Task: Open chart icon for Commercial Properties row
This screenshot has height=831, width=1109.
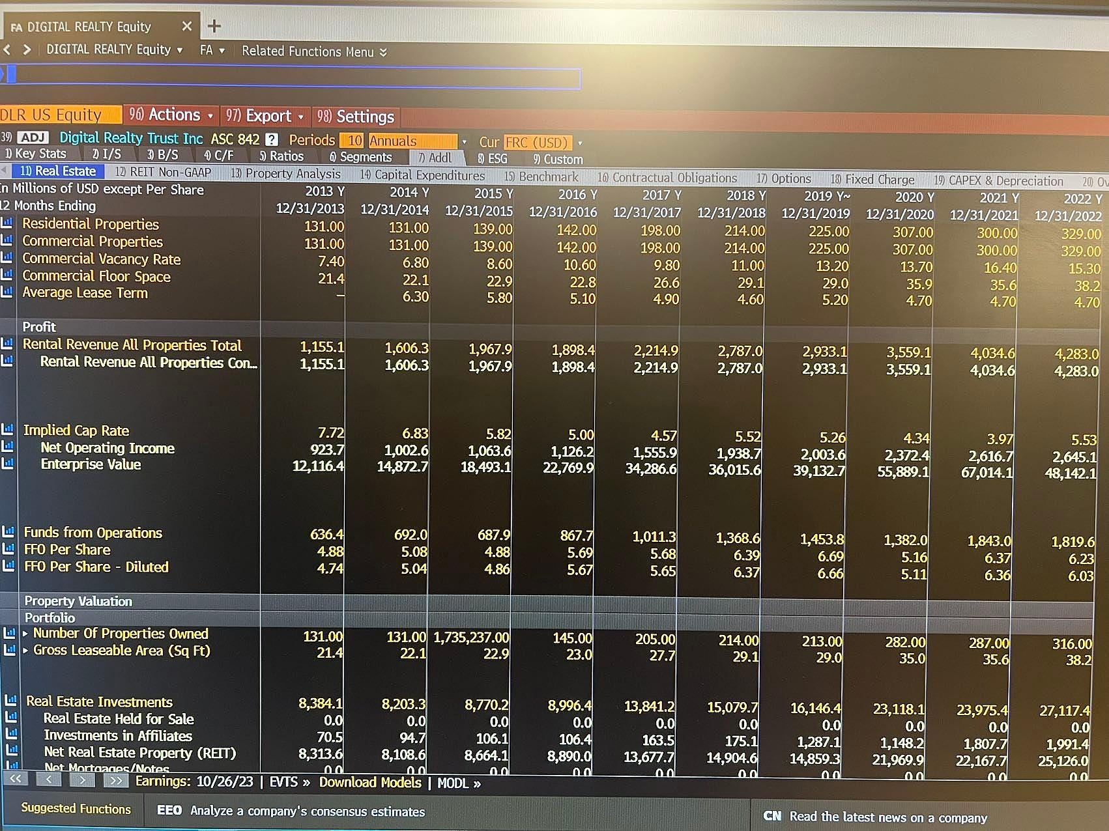Action: click(x=7, y=240)
